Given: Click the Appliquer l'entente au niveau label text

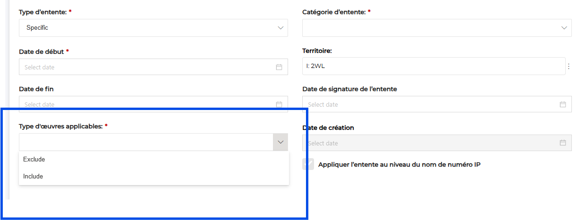Looking at the screenshot, I should pyautogui.click(x=399, y=165).
